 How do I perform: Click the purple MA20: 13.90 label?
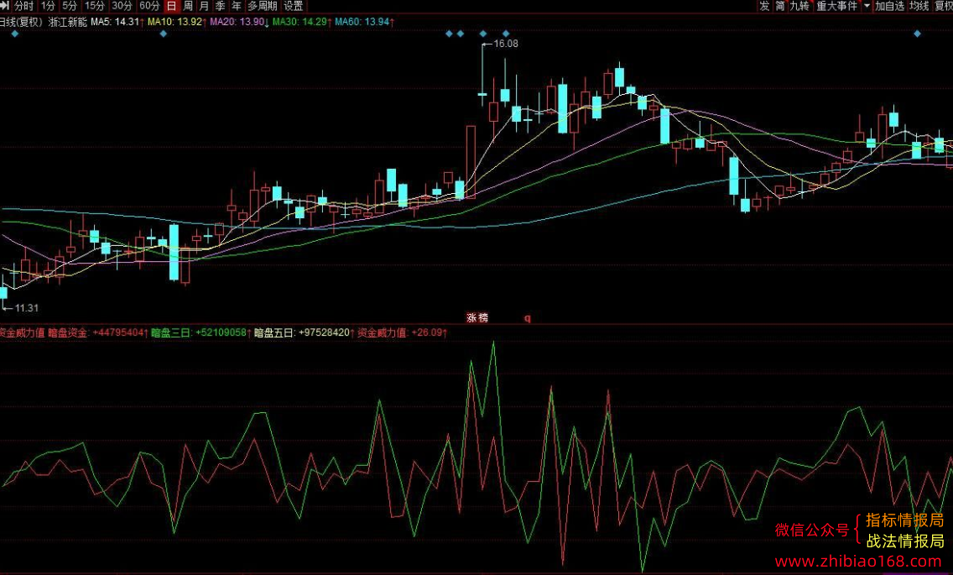coord(240,22)
